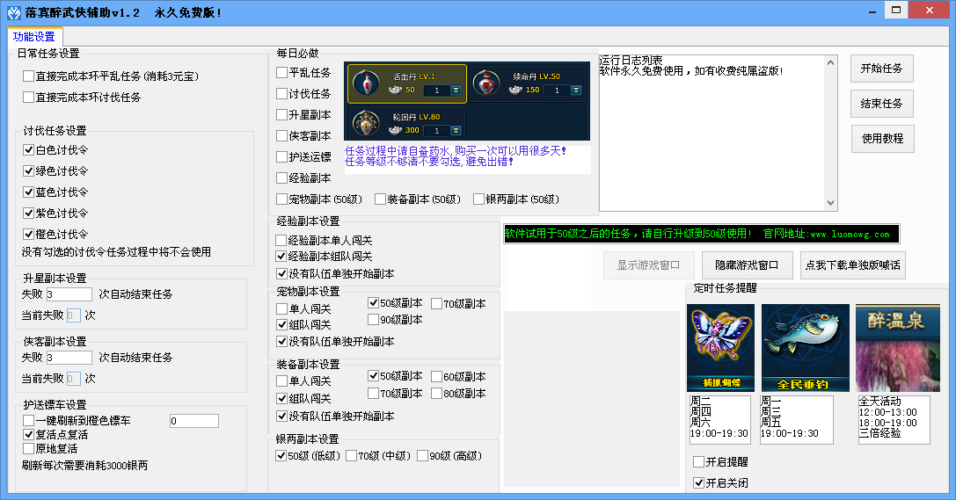Image resolution: width=956 pixels, height=500 pixels.
Task: Uncheck the 白色讨伐令 checkbox
Action: [x=28, y=149]
